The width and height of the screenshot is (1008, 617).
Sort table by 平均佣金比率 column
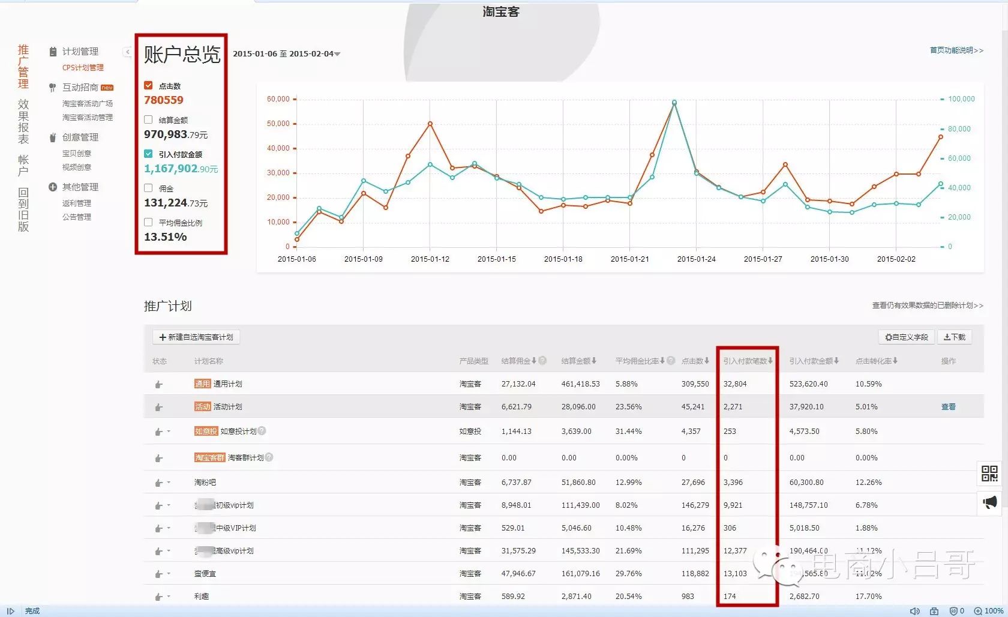tap(640, 361)
